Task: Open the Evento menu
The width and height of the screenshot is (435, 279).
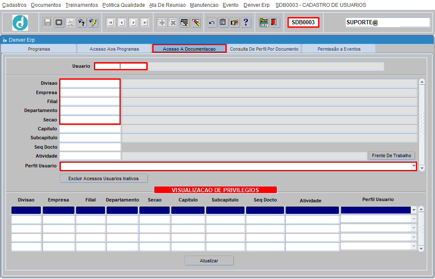Action: point(230,5)
